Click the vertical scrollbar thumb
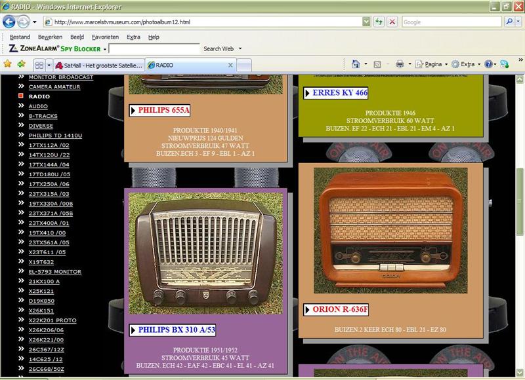The width and height of the screenshot is (525, 380). (x=520, y=201)
